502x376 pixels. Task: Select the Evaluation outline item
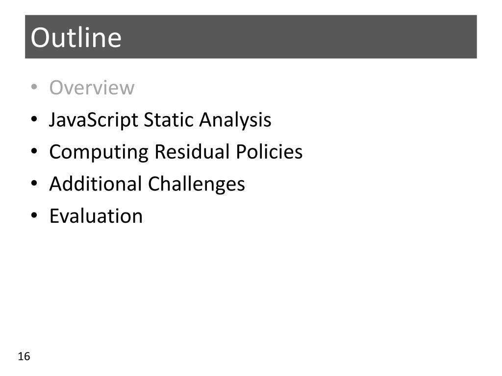[96, 216]
